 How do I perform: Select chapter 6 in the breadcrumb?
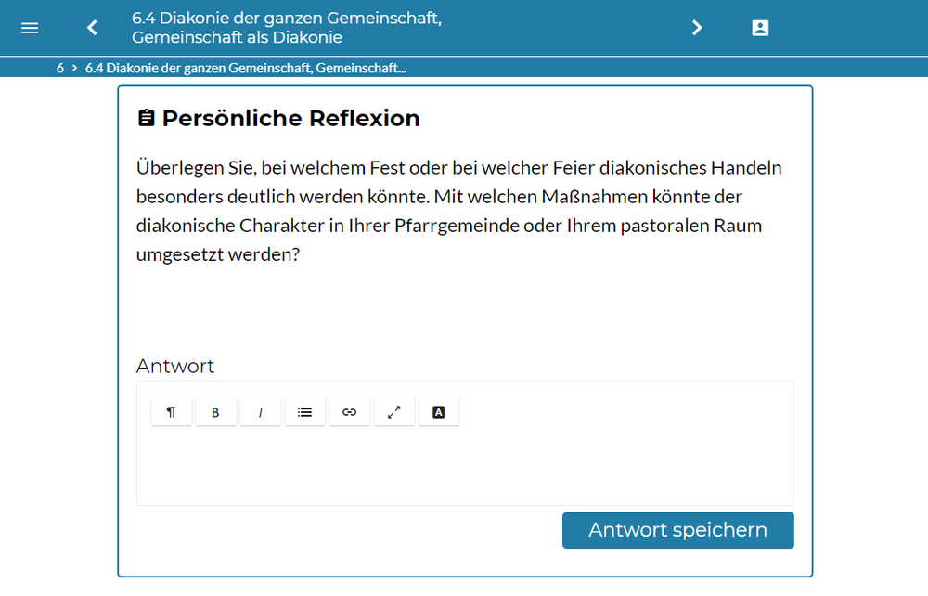coord(60,68)
